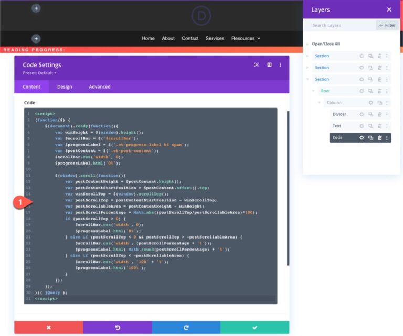Duplicate the Code layer
Image resolution: width=403 pixels, height=336 pixels.
tap(370, 138)
